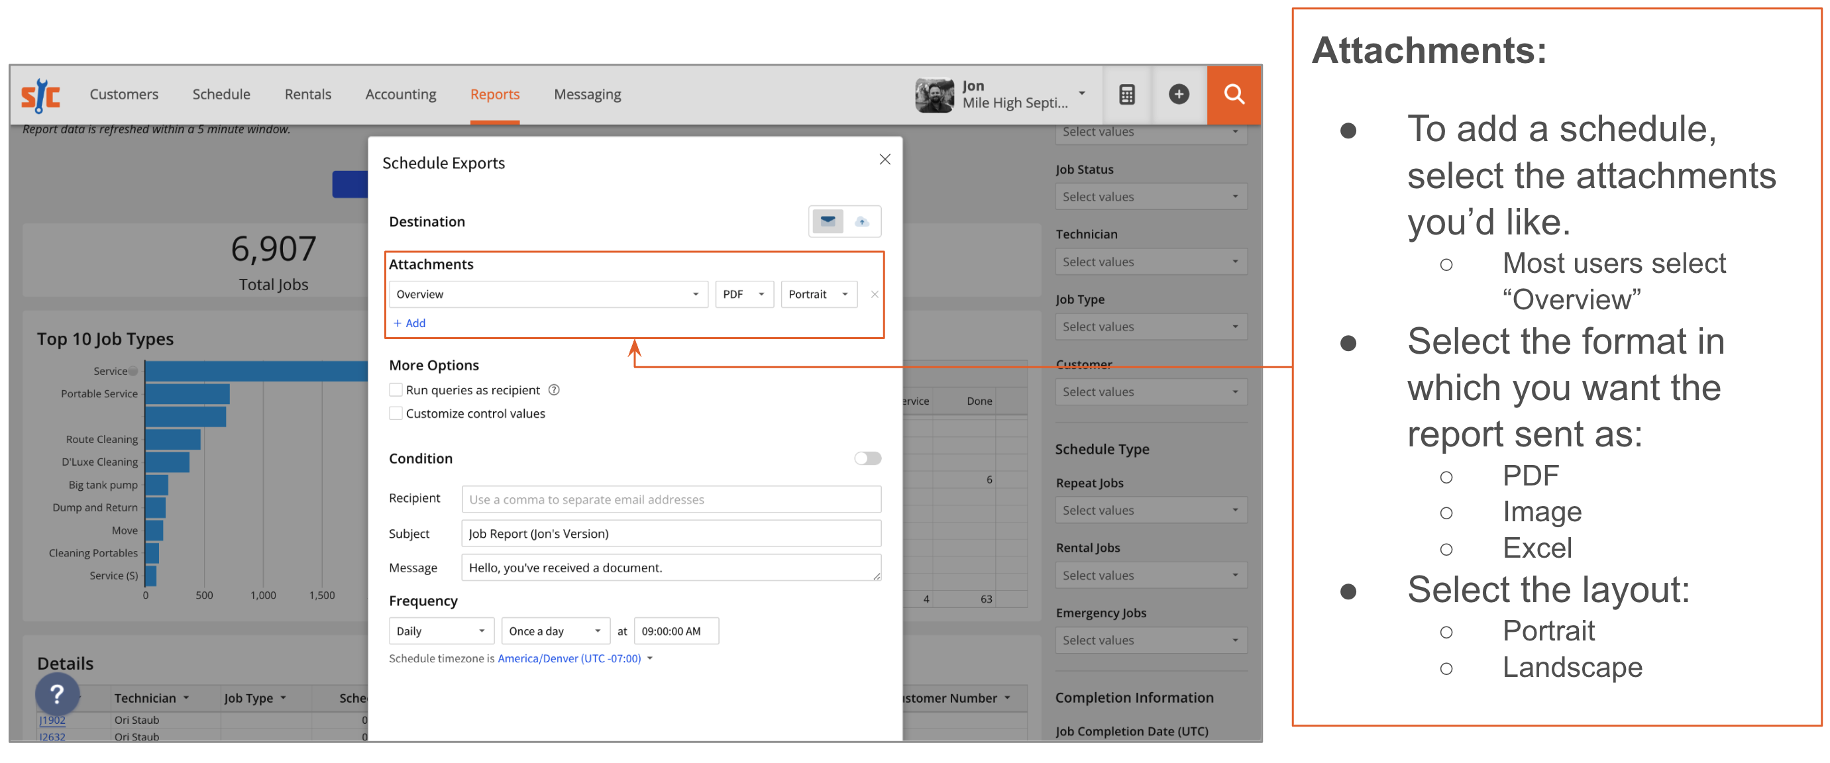The height and width of the screenshot is (763, 1830).
Task: Click the help icon beside Run queries
Action: tap(554, 389)
